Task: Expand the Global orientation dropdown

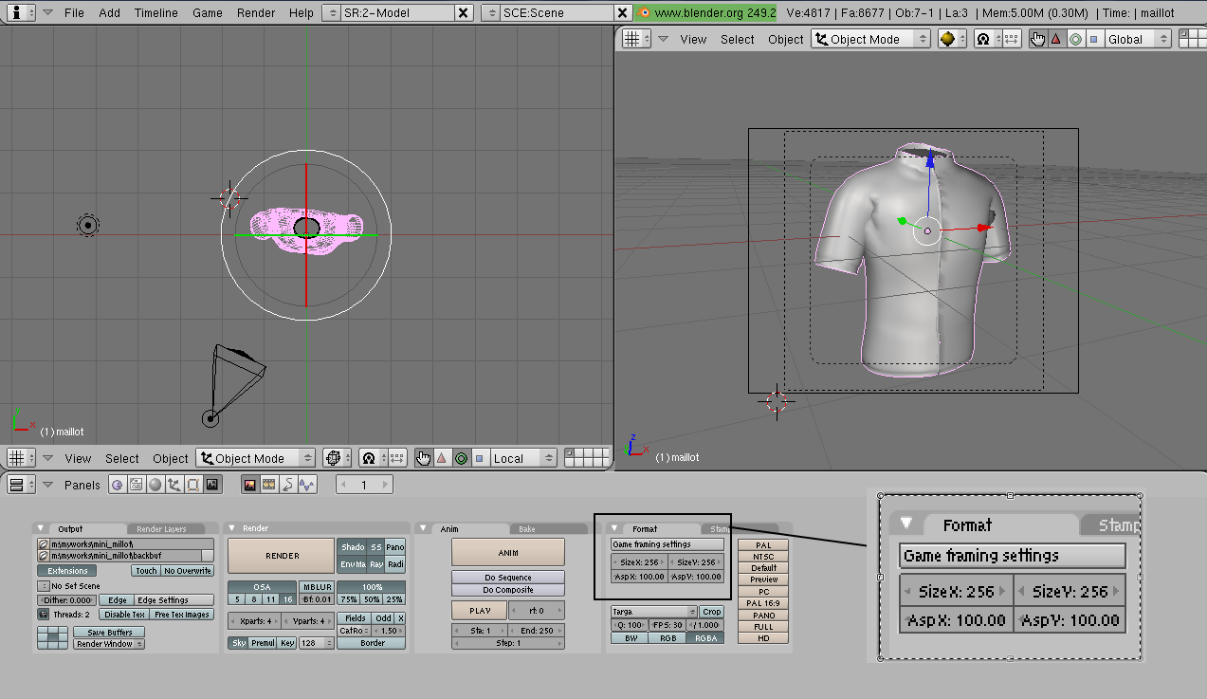Action: [1138, 39]
